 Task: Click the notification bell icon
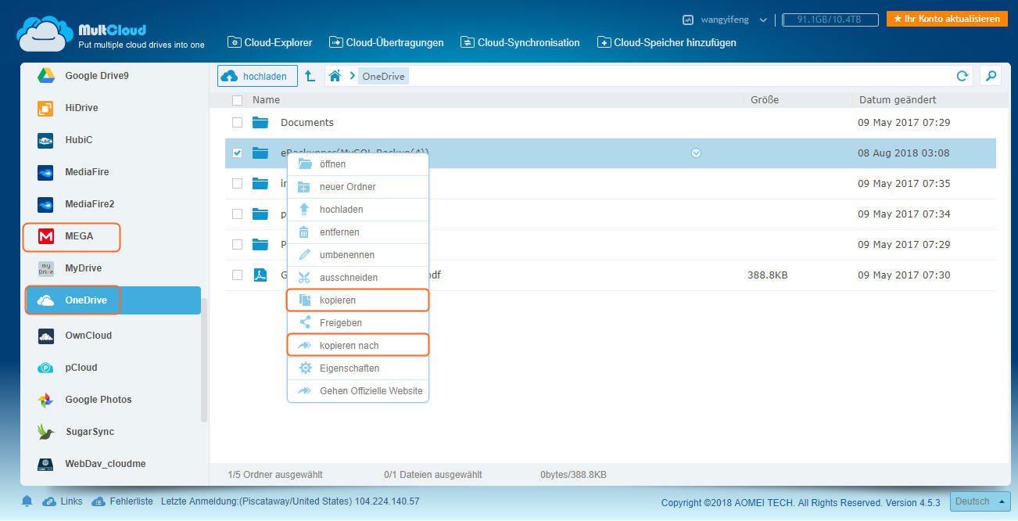pos(27,501)
